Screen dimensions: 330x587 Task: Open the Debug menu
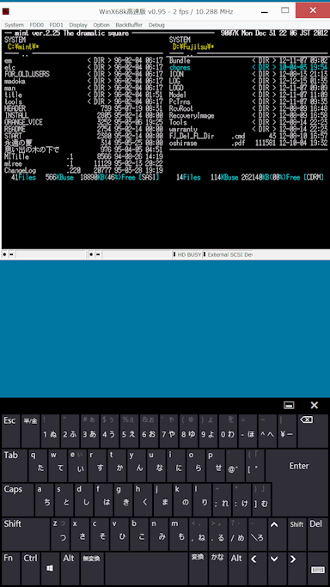tap(156, 25)
